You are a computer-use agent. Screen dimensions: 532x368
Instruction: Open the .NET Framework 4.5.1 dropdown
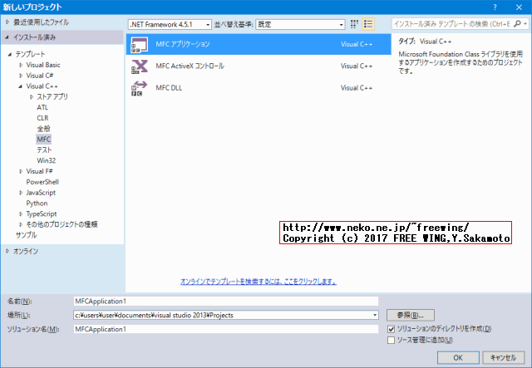click(x=170, y=24)
